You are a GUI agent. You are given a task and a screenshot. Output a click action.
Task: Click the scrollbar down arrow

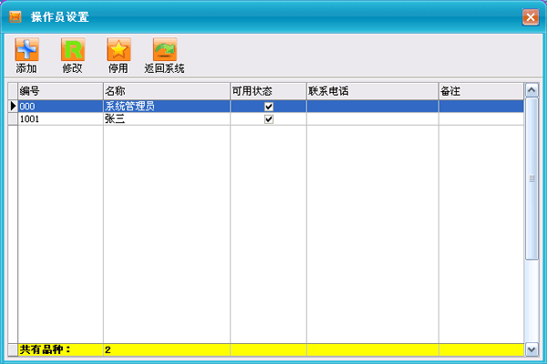click(532, 349)
